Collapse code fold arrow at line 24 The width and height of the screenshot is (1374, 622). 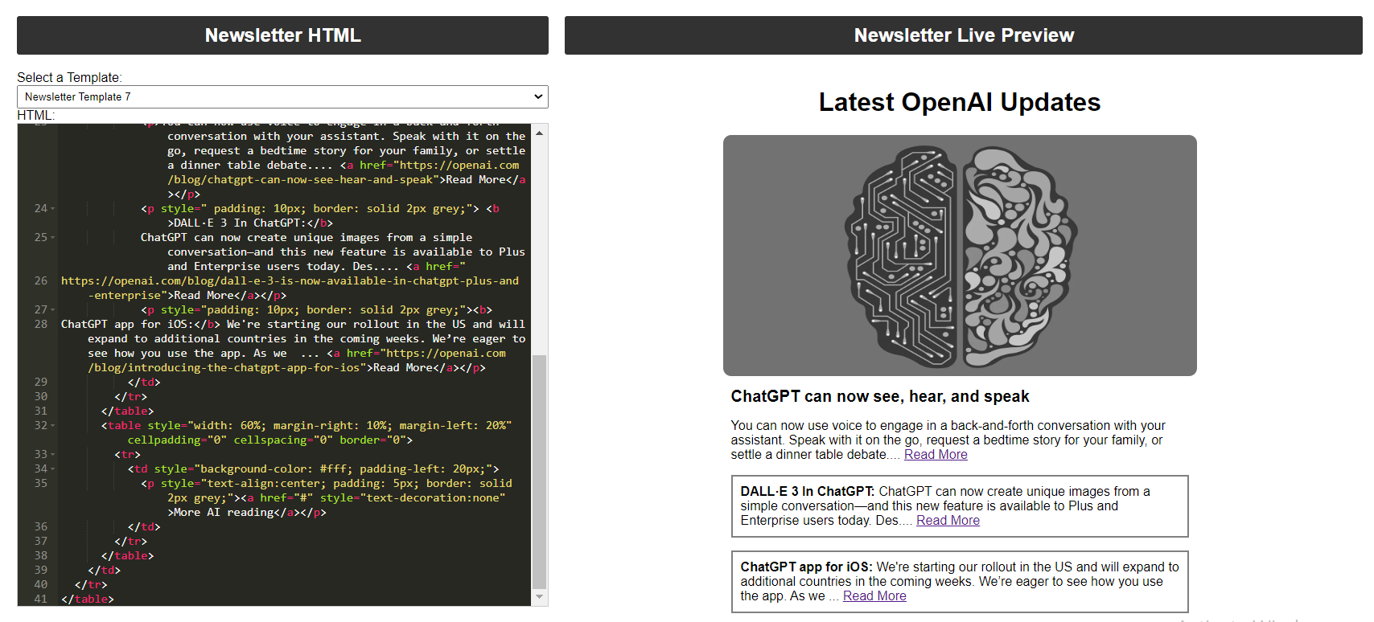click(53, 209)
